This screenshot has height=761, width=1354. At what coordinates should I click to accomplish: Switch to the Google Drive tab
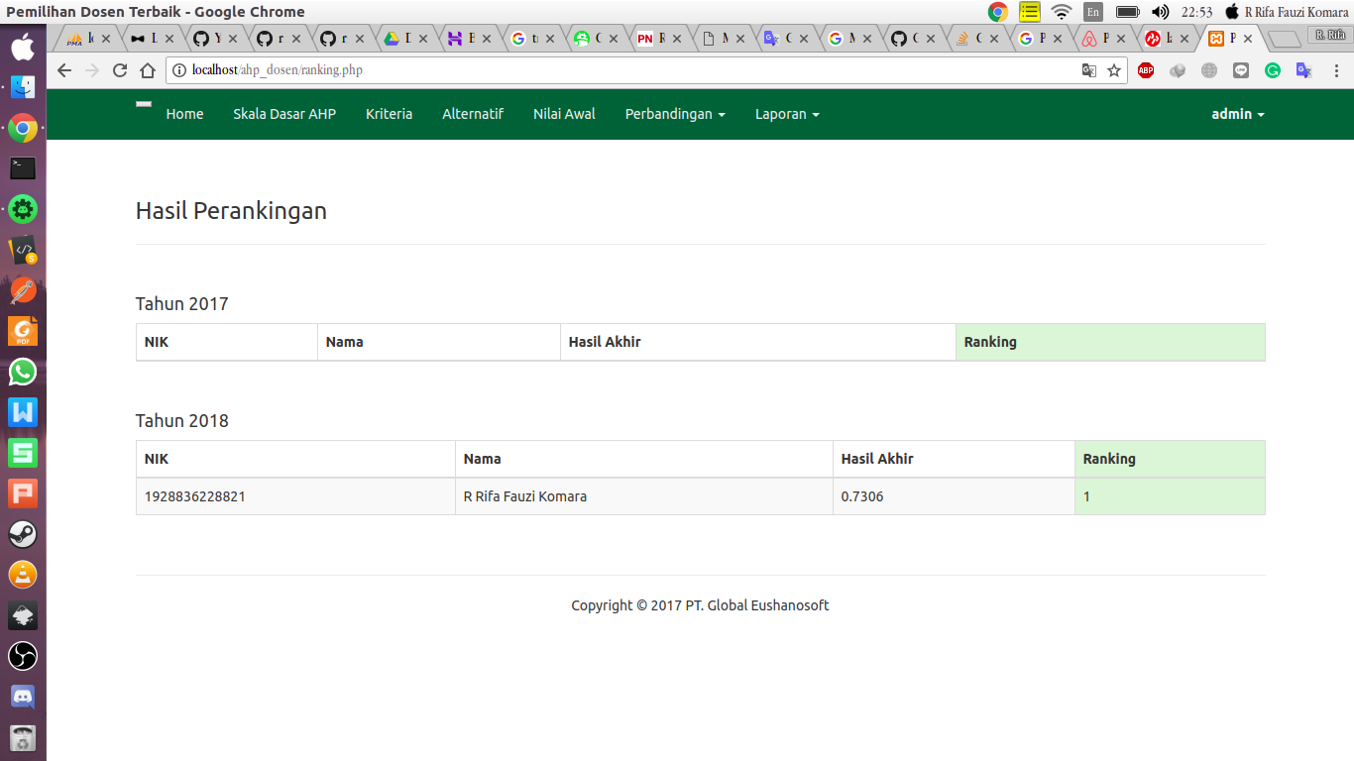pyautogui.click(x=405, y=39)
